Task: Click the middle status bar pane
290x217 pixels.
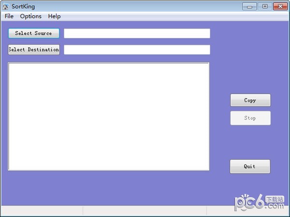Action: [x=145, y=211]
